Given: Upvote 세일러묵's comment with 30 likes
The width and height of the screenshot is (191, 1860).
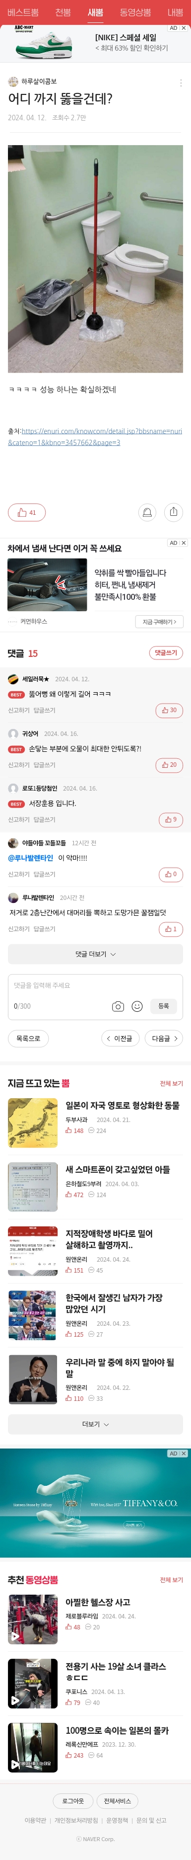Looking at the screenshot, I should 169,710.
